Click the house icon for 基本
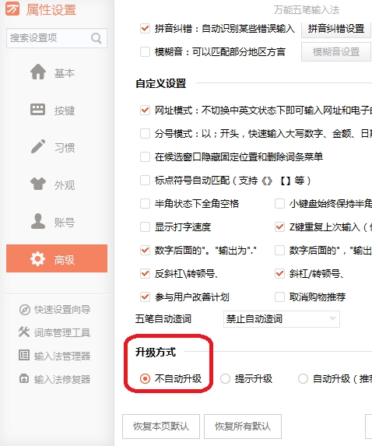 (38, 72)
